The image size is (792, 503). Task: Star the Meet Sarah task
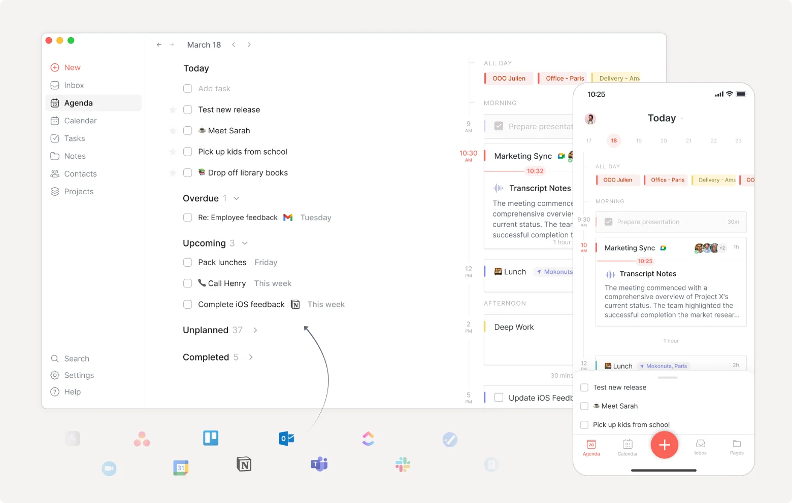(173, 131)
